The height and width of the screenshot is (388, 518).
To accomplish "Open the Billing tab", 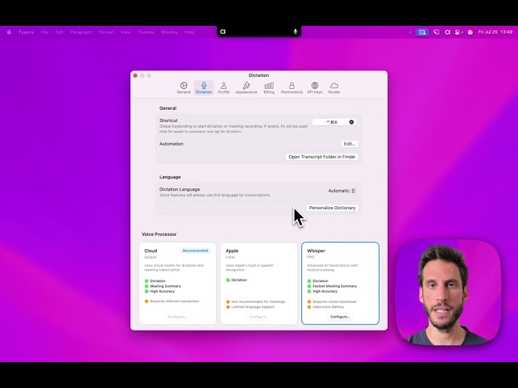I will [x=269, y=88].
